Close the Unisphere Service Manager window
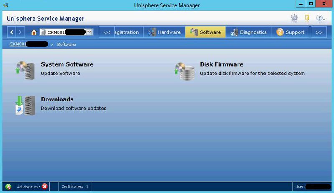334x193 pixels. tap(324, 4)
